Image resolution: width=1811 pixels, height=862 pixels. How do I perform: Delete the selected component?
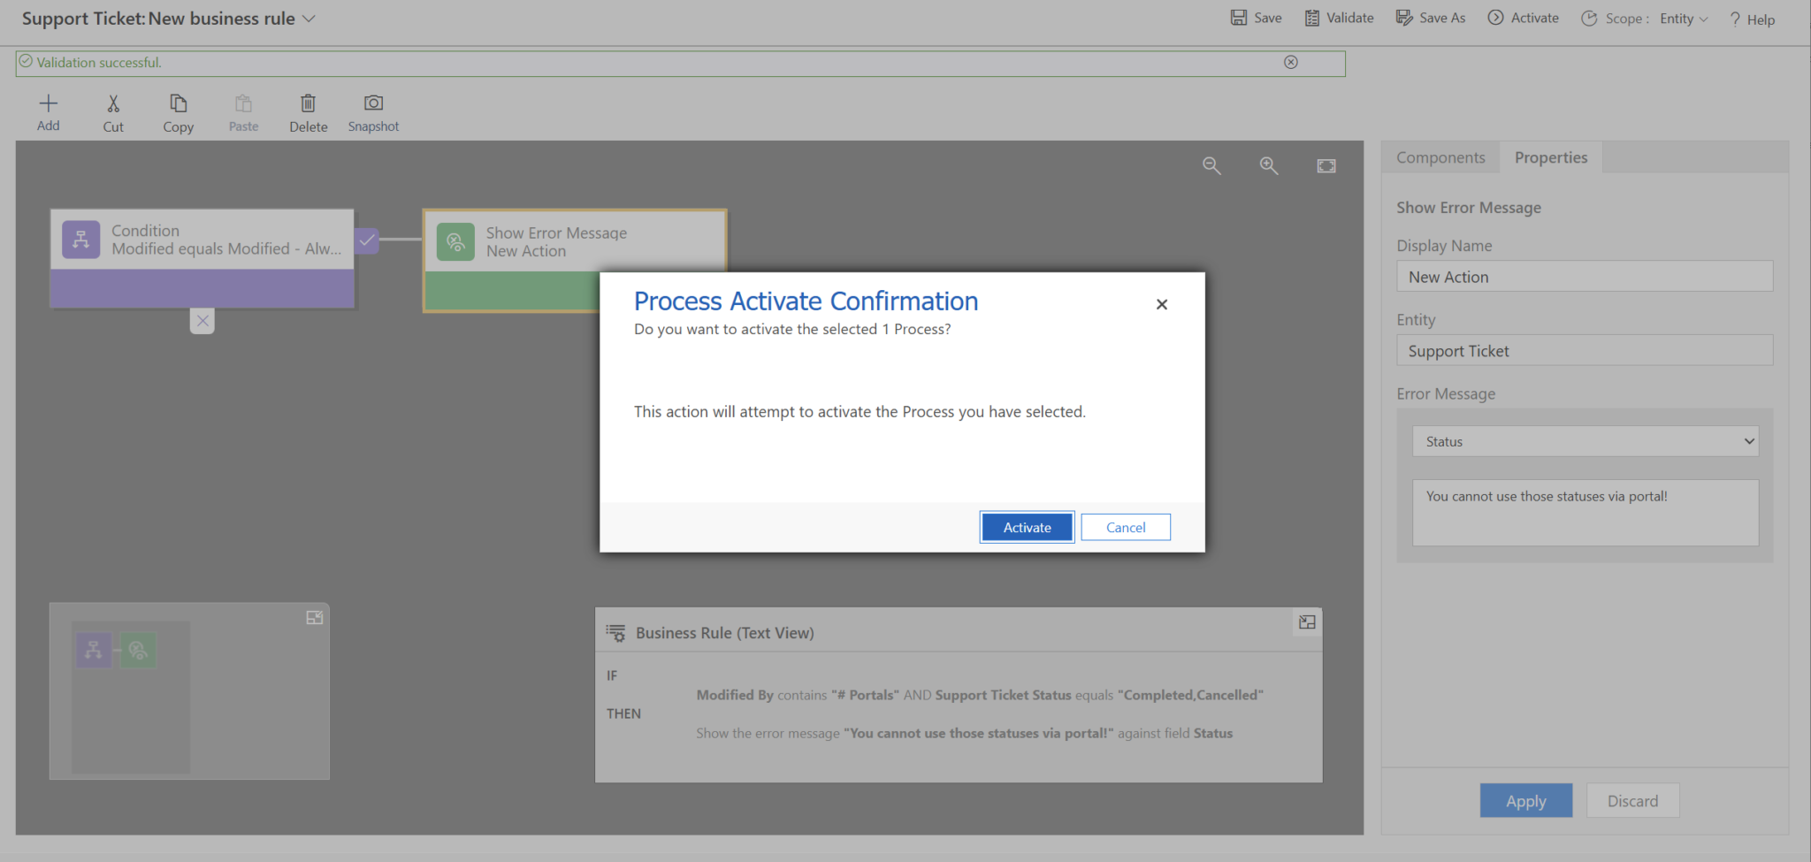308,111
